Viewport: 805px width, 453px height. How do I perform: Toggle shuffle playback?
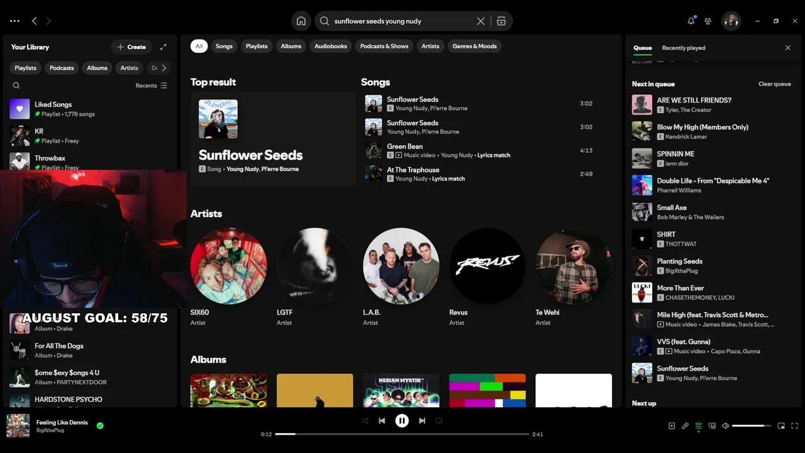pyautogui.click(x=365, y=421)
